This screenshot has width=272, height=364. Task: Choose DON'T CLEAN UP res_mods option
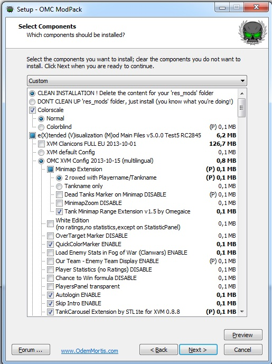pos(32,101)
